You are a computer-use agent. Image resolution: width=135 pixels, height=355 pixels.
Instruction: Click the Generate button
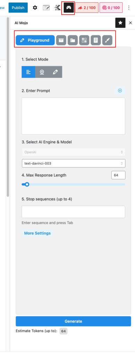[x=73, y=321]
